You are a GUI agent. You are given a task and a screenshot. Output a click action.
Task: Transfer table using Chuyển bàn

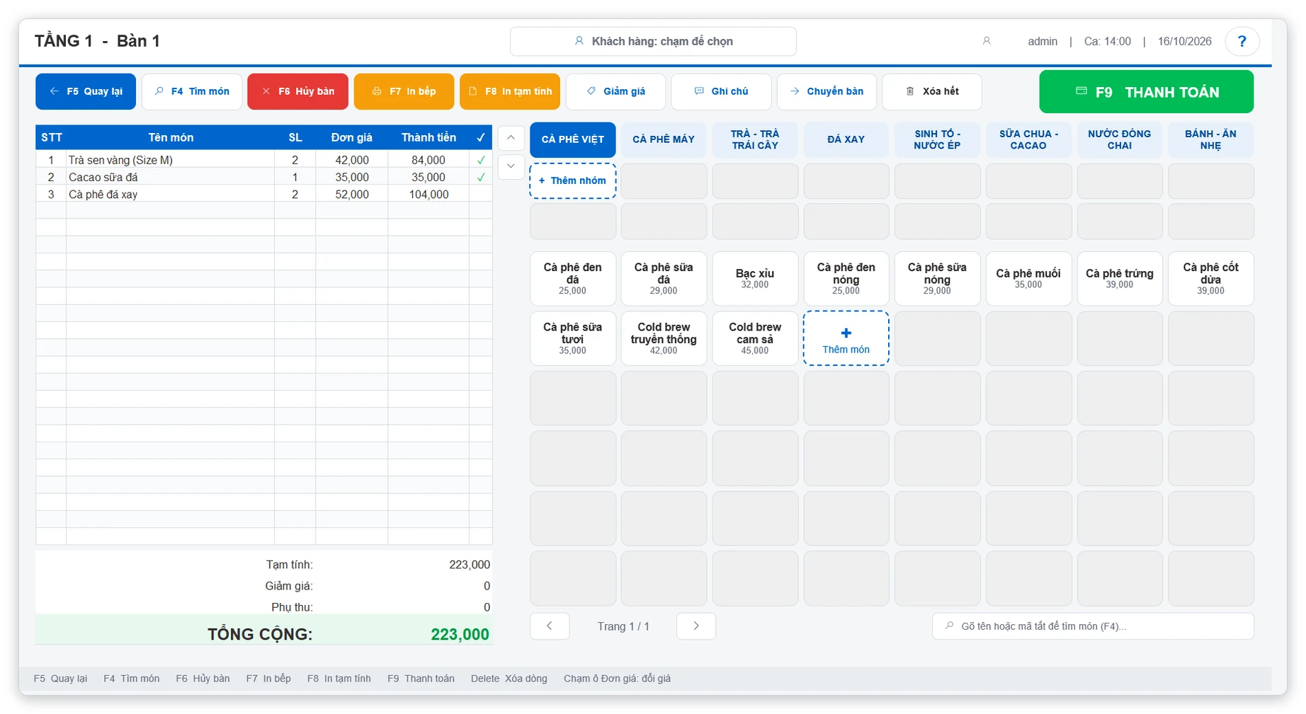pos(827,91)
